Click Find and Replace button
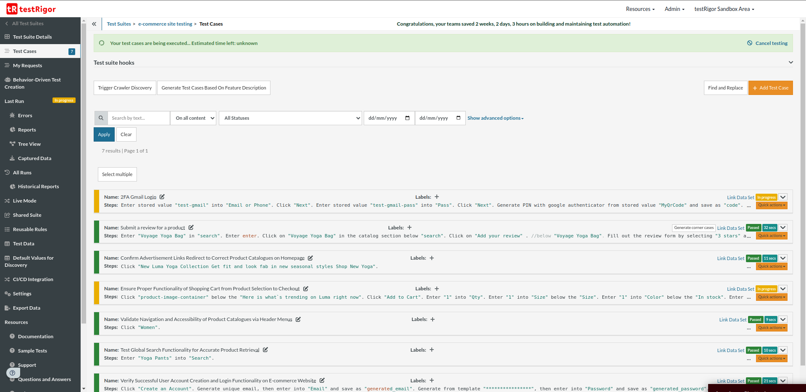This screenshot has height=392, width=806. pyautogui.click(x=725, y=88)
